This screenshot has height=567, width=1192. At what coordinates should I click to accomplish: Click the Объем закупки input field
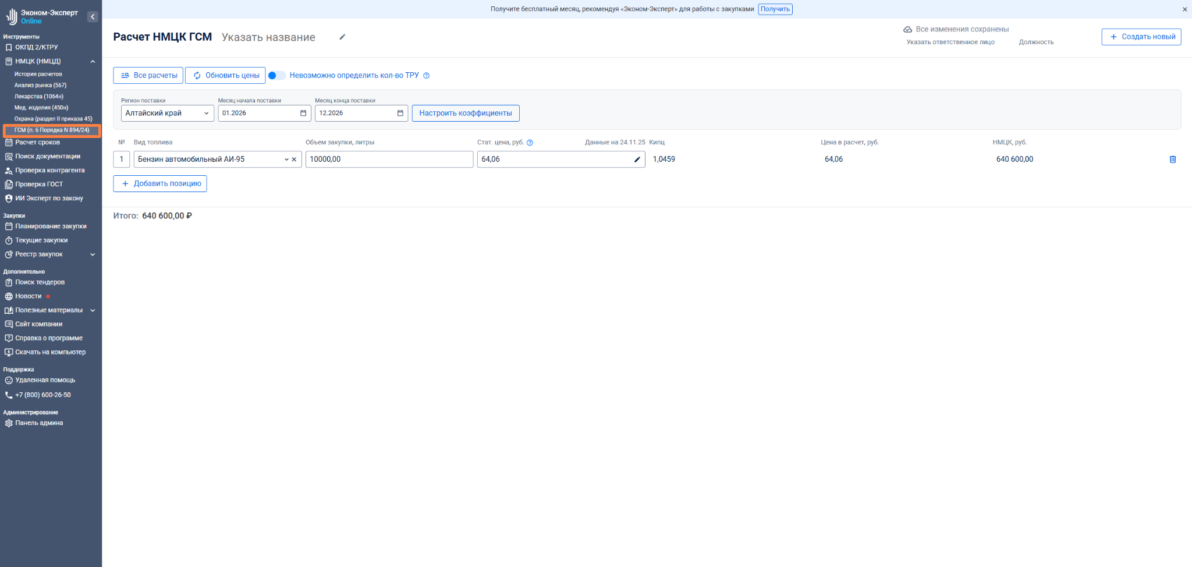pos(389,160)
